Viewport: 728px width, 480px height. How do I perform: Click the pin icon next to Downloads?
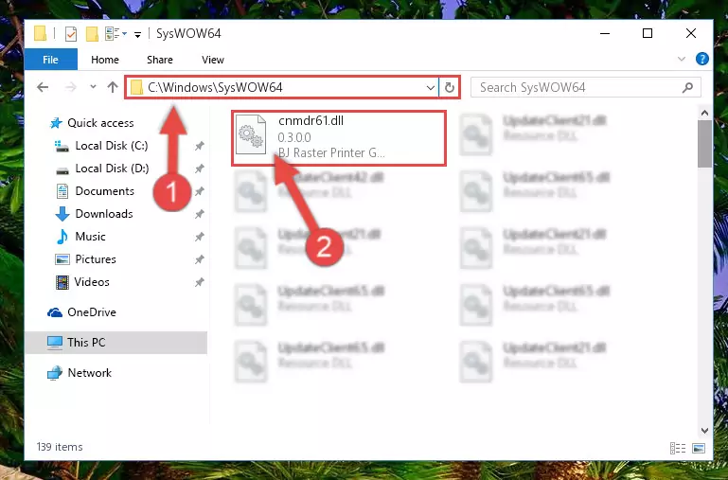[199, 214]
